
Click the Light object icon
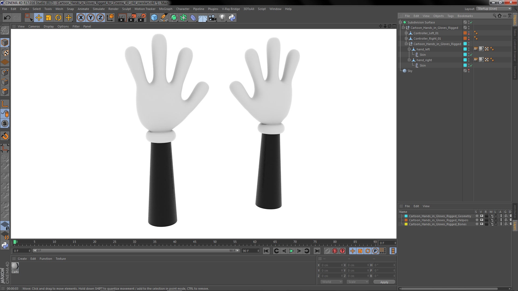(x=222, y=18)
